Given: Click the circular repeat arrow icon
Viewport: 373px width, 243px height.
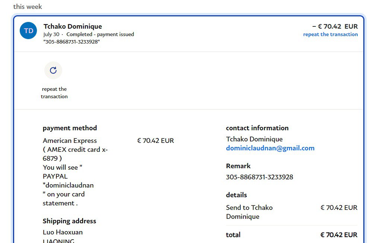Looking at the screenshot, I should 53,70.
